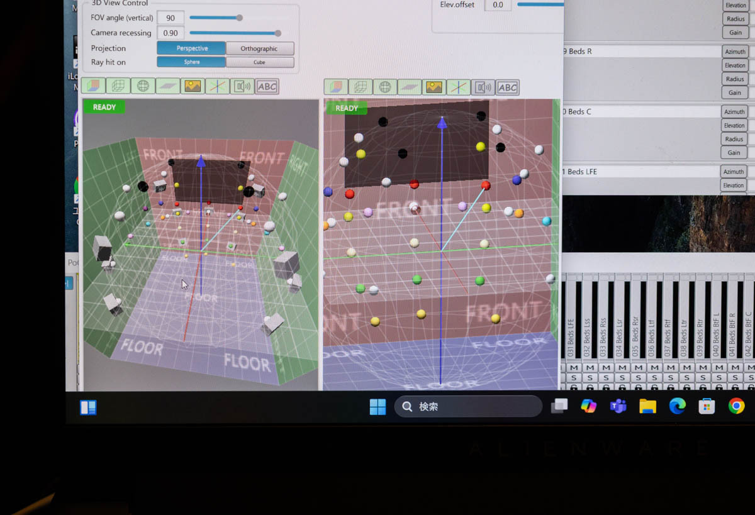Click the Azimuth button for Beds C
The width and height of the screenshot is (755, 515).
click(734, 112)
